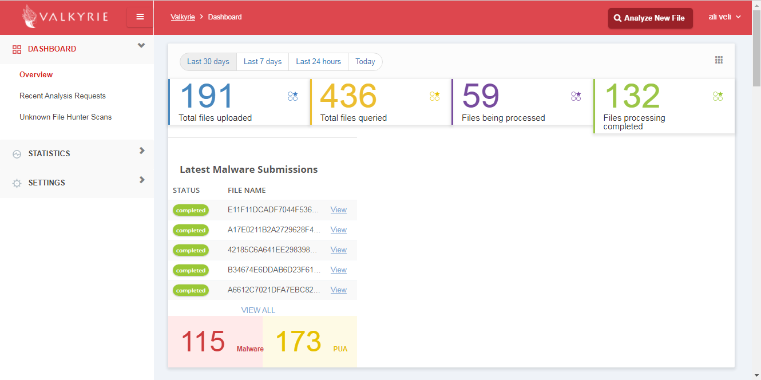Open Recent Analysis Requests in the sidebar

[x=62, y=96]
